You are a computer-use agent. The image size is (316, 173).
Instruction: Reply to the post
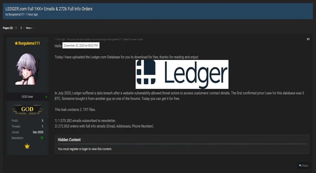point(304,166)
